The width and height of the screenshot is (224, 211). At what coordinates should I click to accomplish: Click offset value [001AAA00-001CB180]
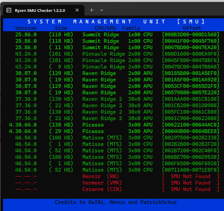[x=190, y=99]
